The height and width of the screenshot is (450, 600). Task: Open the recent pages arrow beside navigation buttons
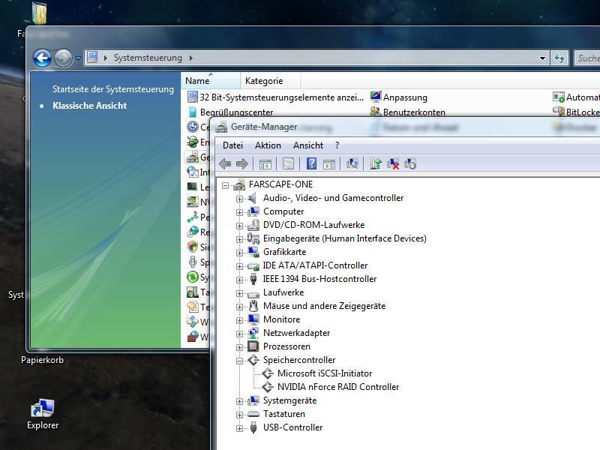tap(78, 58)
